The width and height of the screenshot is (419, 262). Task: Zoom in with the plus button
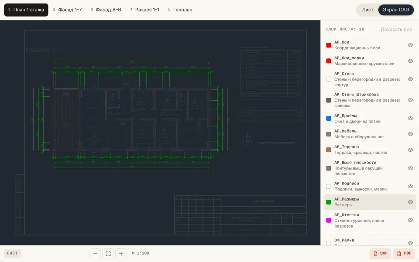click(x=121, y=253)
